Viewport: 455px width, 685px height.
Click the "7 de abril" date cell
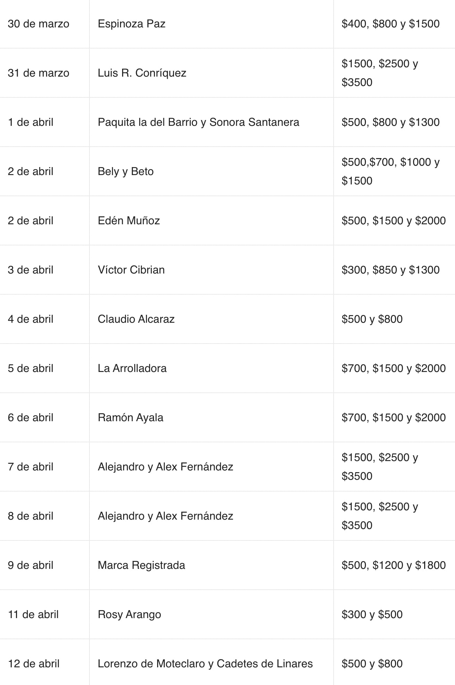[x=31, y=467]
